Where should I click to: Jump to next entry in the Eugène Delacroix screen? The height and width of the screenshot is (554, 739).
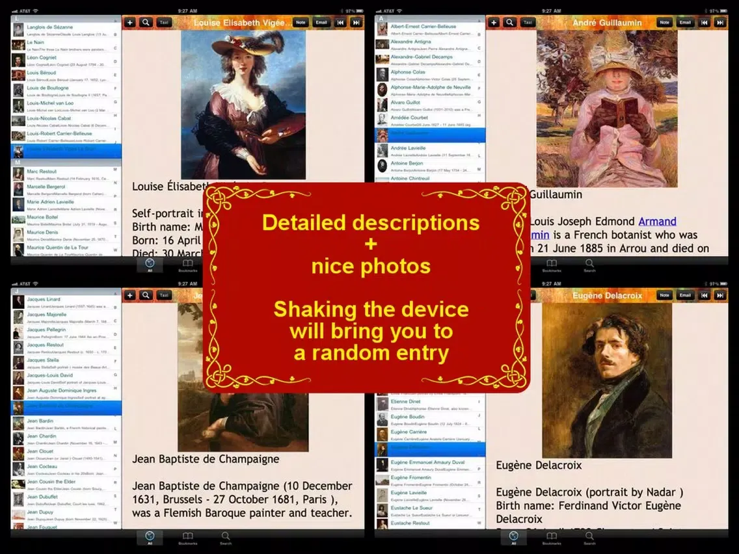(720, 295)
